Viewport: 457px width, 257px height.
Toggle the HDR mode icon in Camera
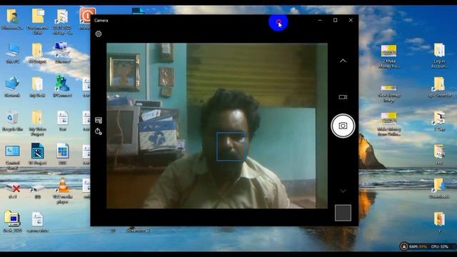[x=99, y=120]
